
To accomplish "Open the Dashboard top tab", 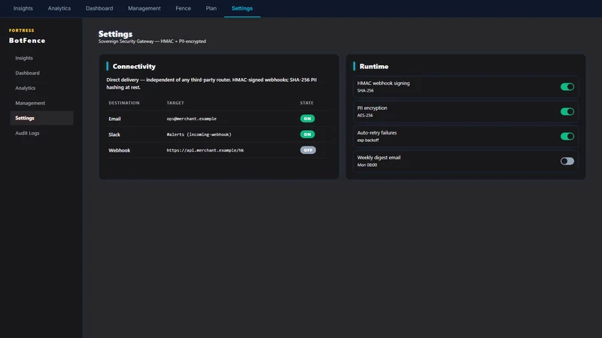I will coord(99,8).
